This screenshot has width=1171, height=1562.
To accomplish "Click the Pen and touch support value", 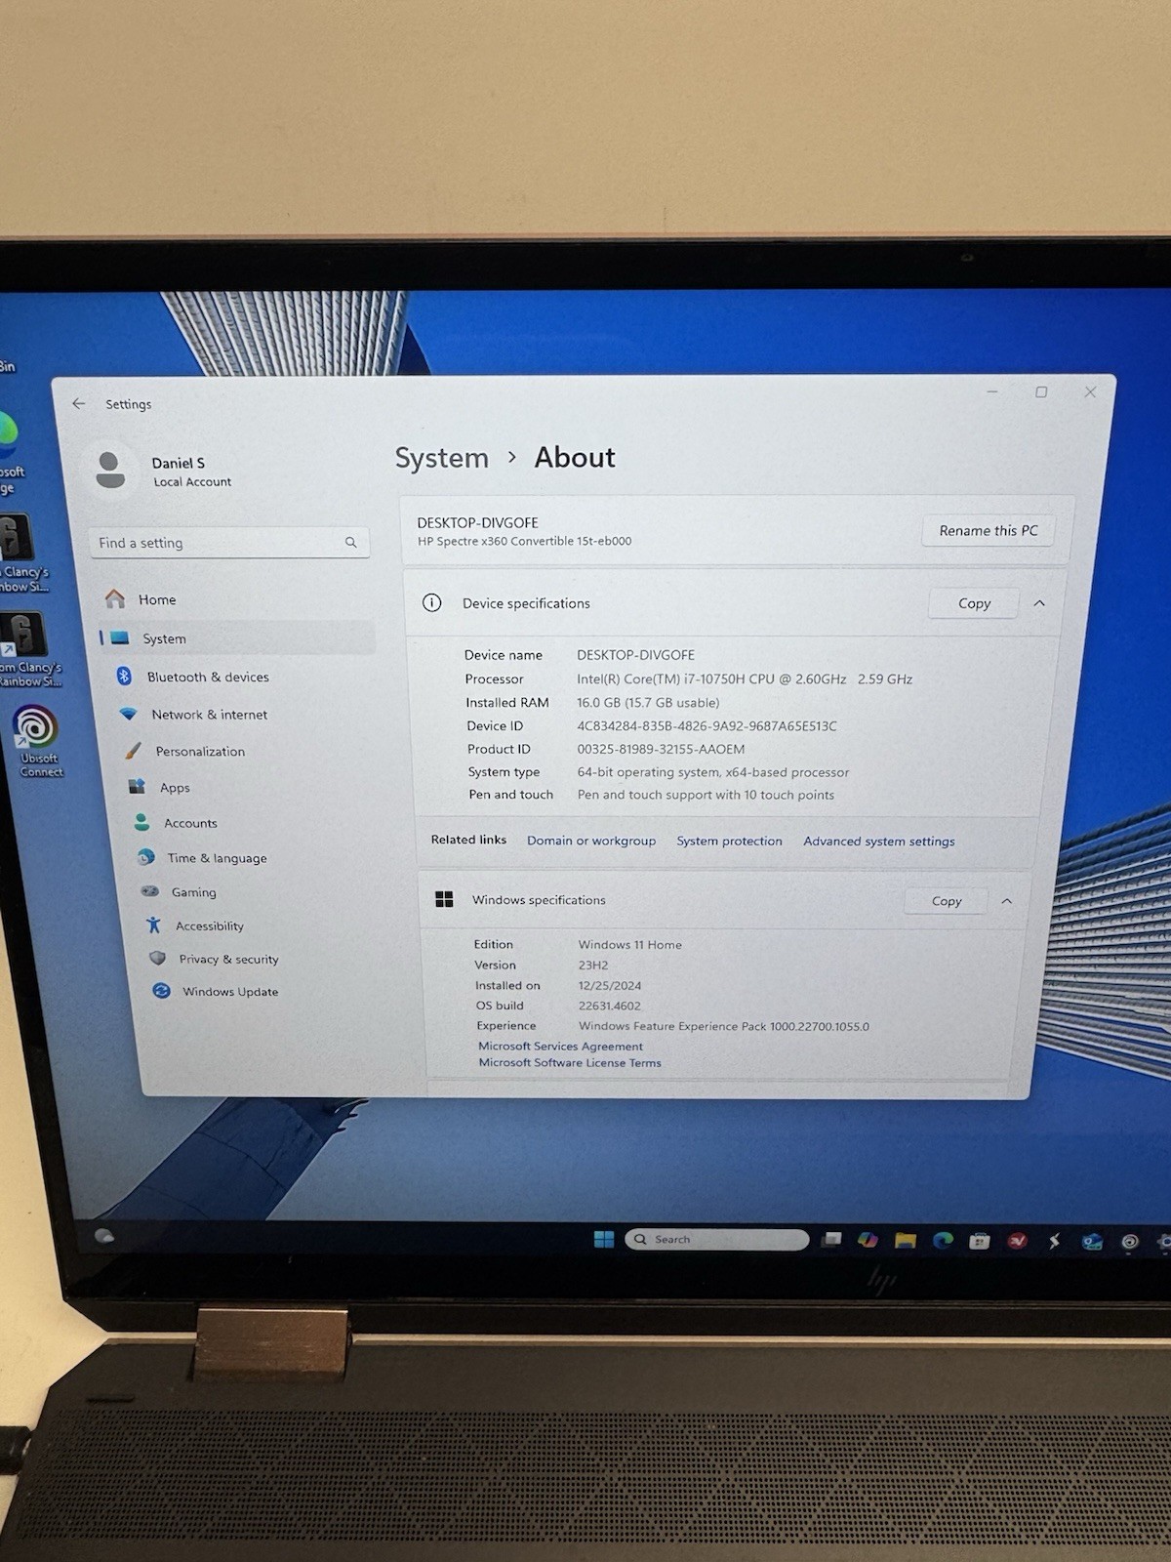I will [706, 795].
